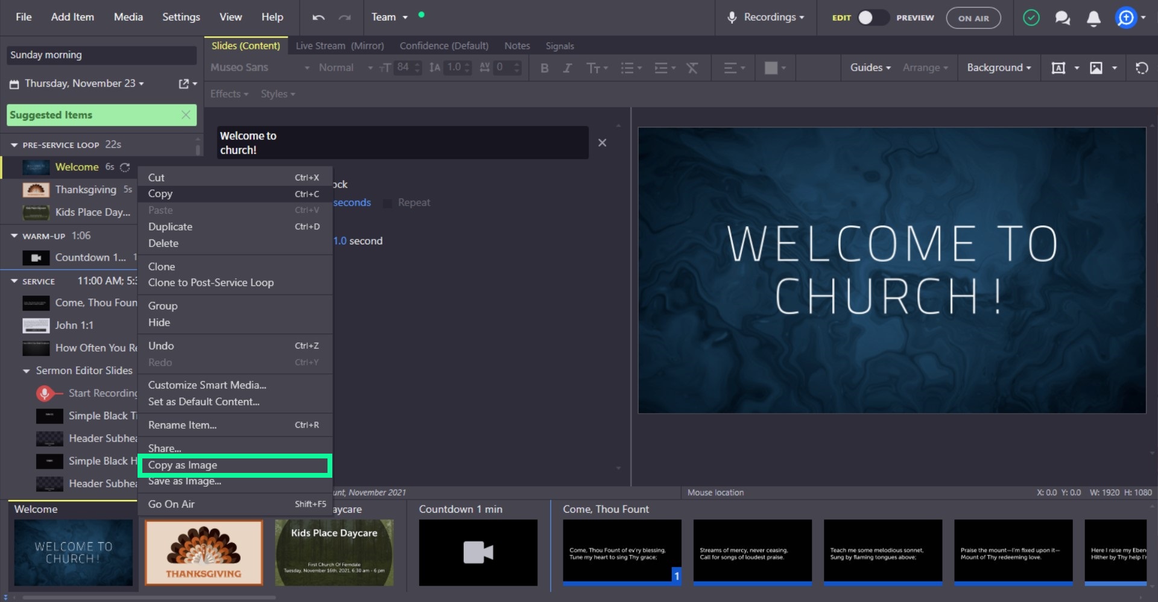Choose Copy as Image from context menu
The height and width of the screenshot is (602, 1158).
point(235,465)
